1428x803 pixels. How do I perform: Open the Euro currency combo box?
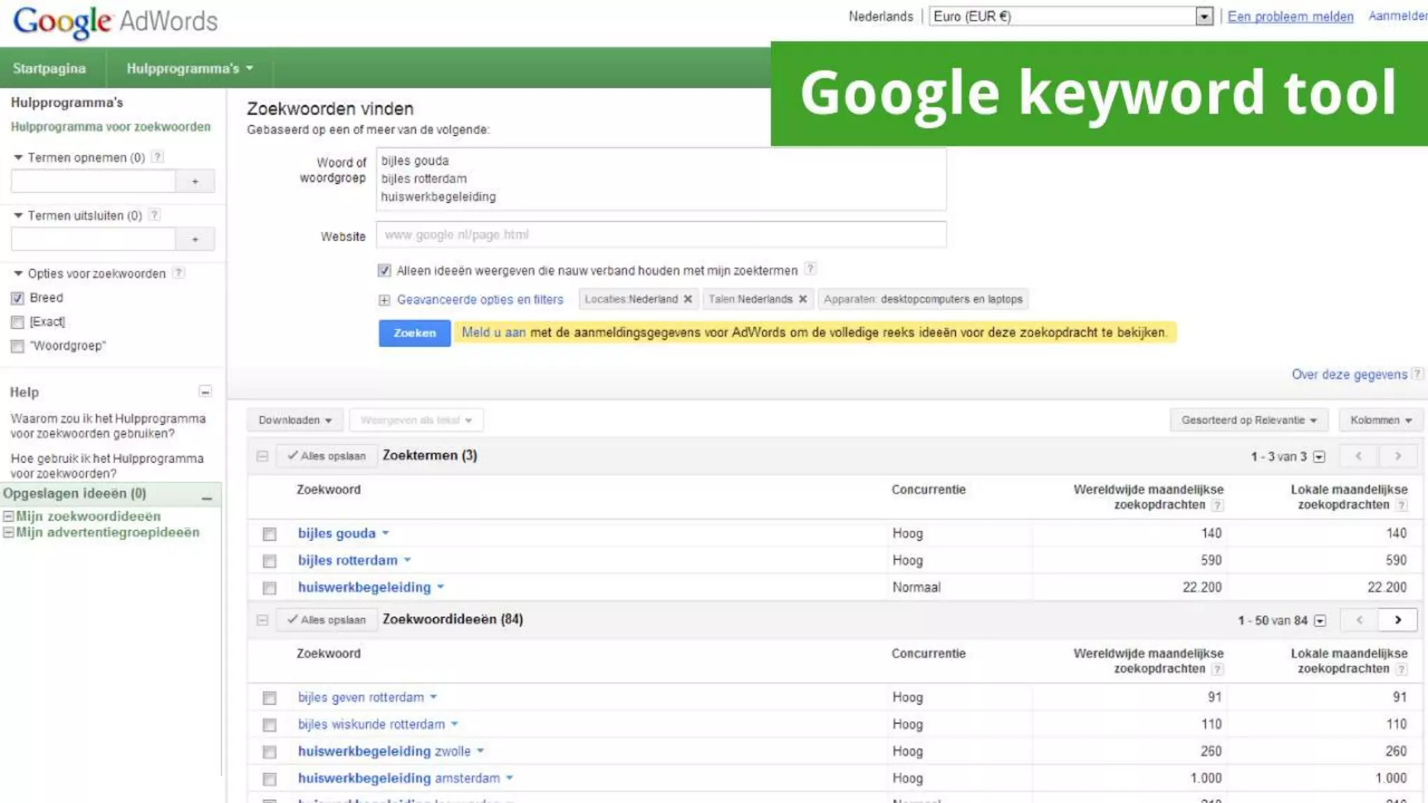click(x=1071, y=16)
